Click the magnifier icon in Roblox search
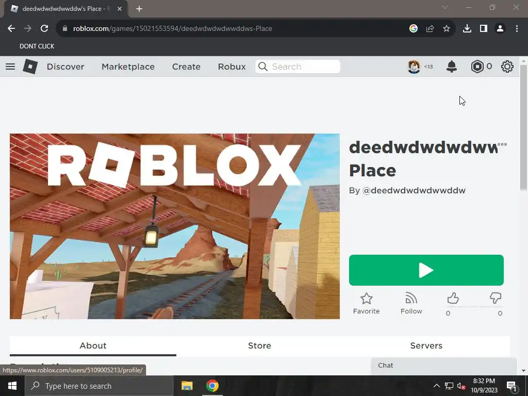Screen dimensions: 528x396 [262, 67]
